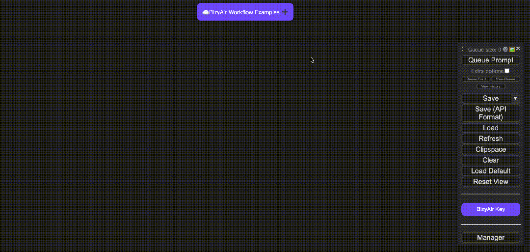This screenshot has height=252, width=530.
Task: Open the ComfyUI Manager
Action: (490, 237)
